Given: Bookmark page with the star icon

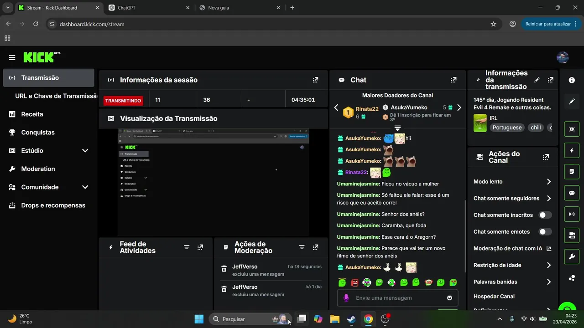Looking at the screenshot, I should click(493, 24).
